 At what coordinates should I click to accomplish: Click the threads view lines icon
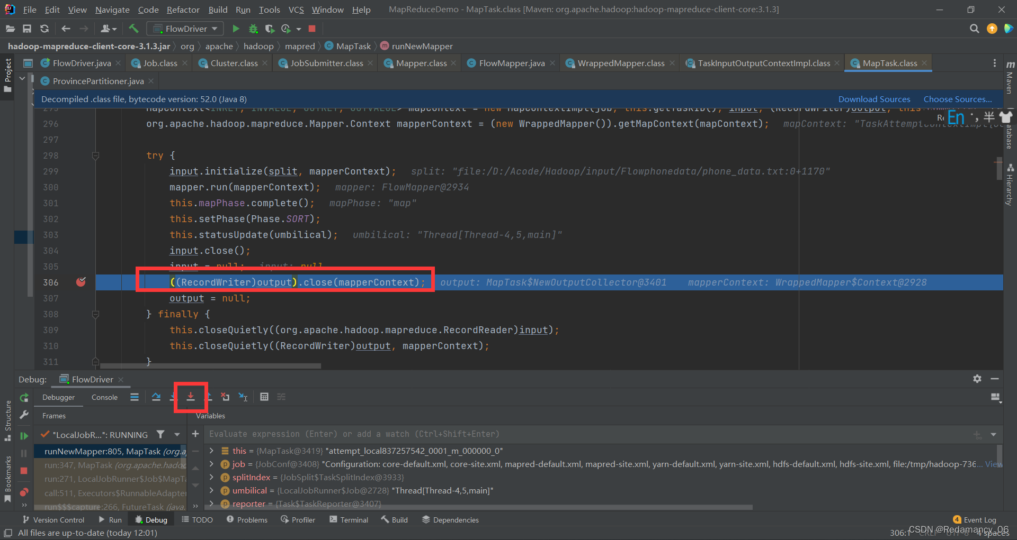[x=135, y=397]
